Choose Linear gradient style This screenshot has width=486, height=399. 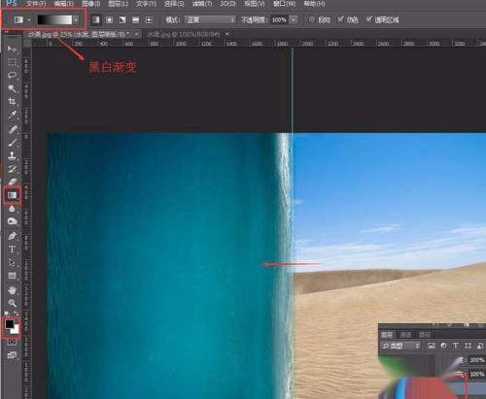[96, 20]
